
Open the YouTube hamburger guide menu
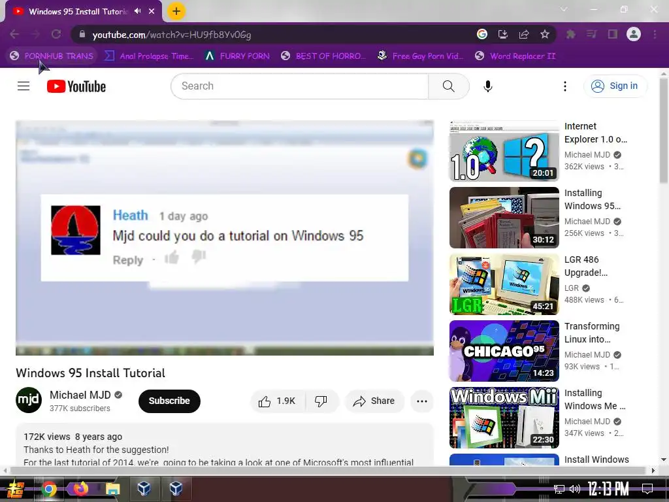[24, 86]
